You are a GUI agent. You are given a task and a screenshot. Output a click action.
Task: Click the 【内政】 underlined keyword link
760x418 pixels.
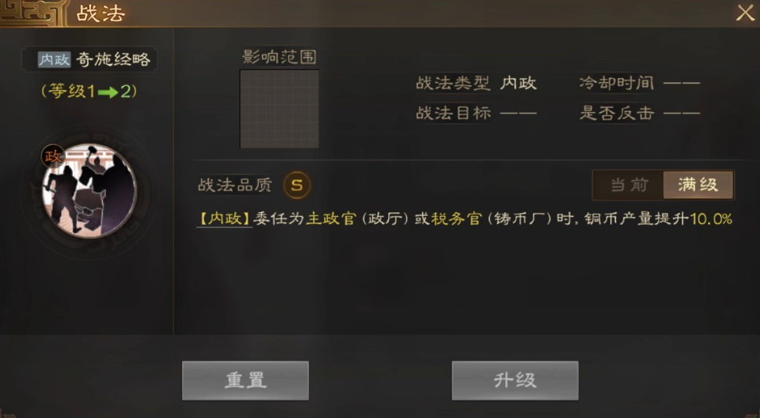(x=224, y=219)
